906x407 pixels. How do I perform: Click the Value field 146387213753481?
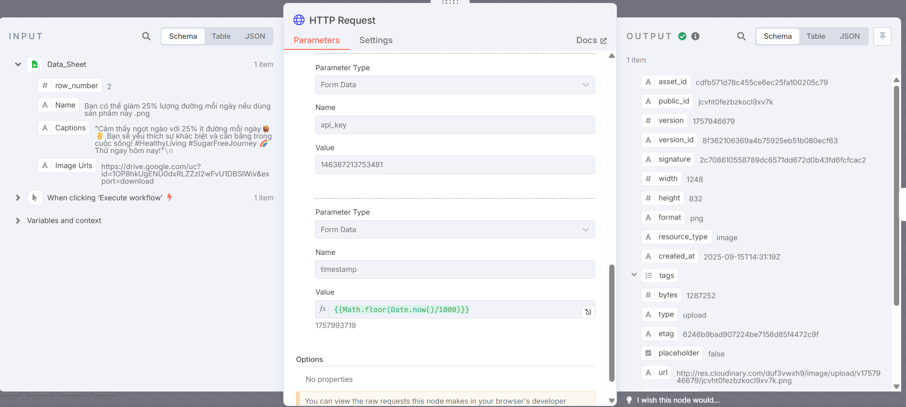point(455,165)
